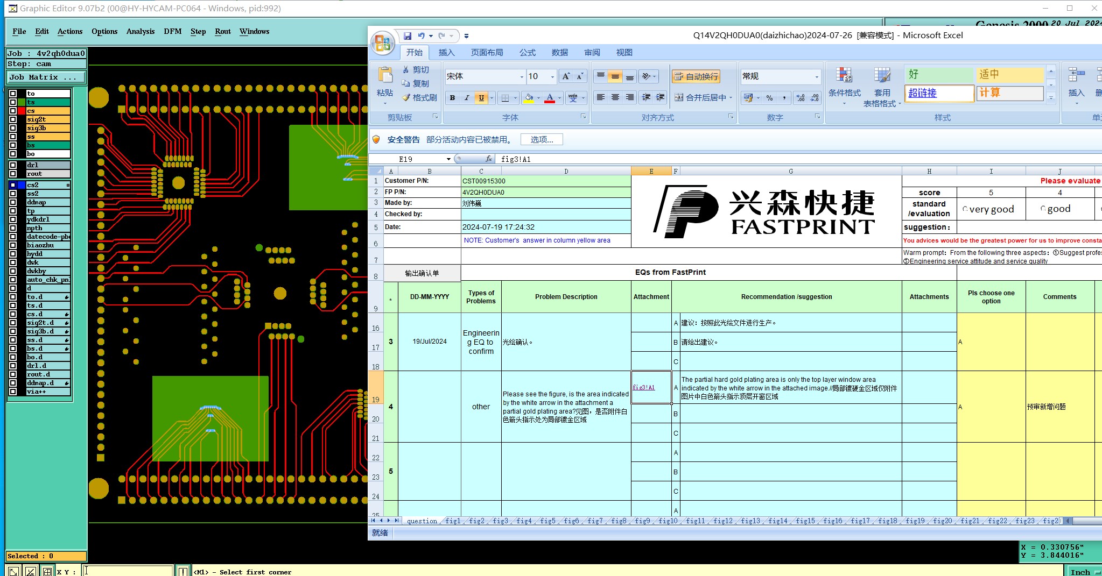The image size is (1102, 576).
Task: Select Format Painter (格式刷)
Action: point(419,97)
